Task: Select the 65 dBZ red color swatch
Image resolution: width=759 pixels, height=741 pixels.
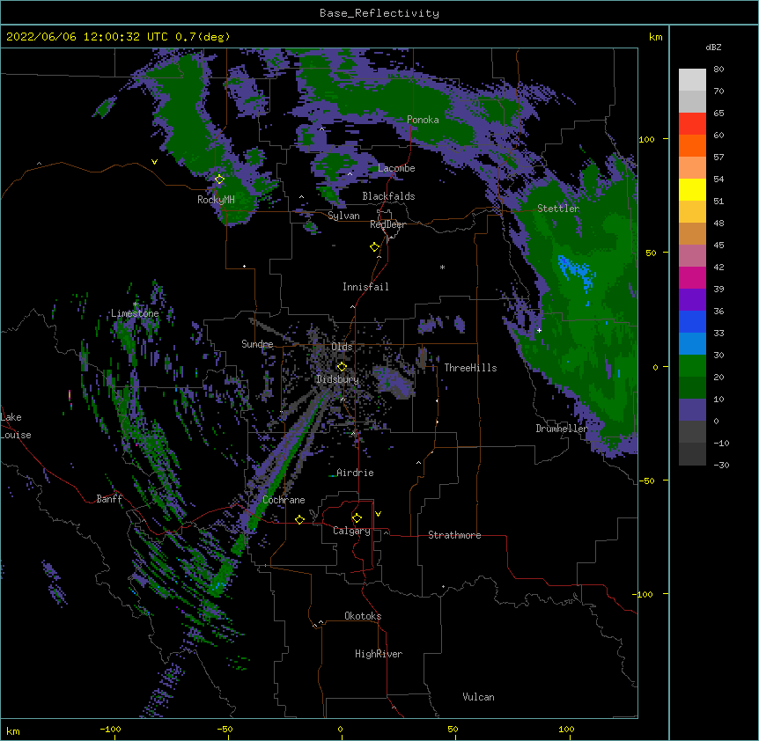Action: click(692, 123)
